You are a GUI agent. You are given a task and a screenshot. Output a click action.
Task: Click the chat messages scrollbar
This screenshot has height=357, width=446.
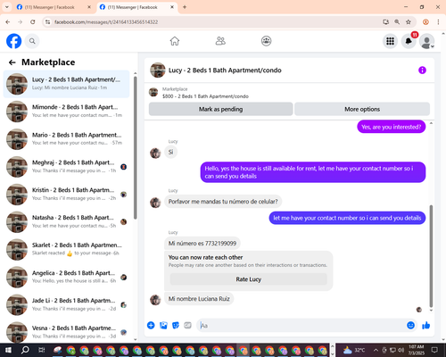coord(431,256)
